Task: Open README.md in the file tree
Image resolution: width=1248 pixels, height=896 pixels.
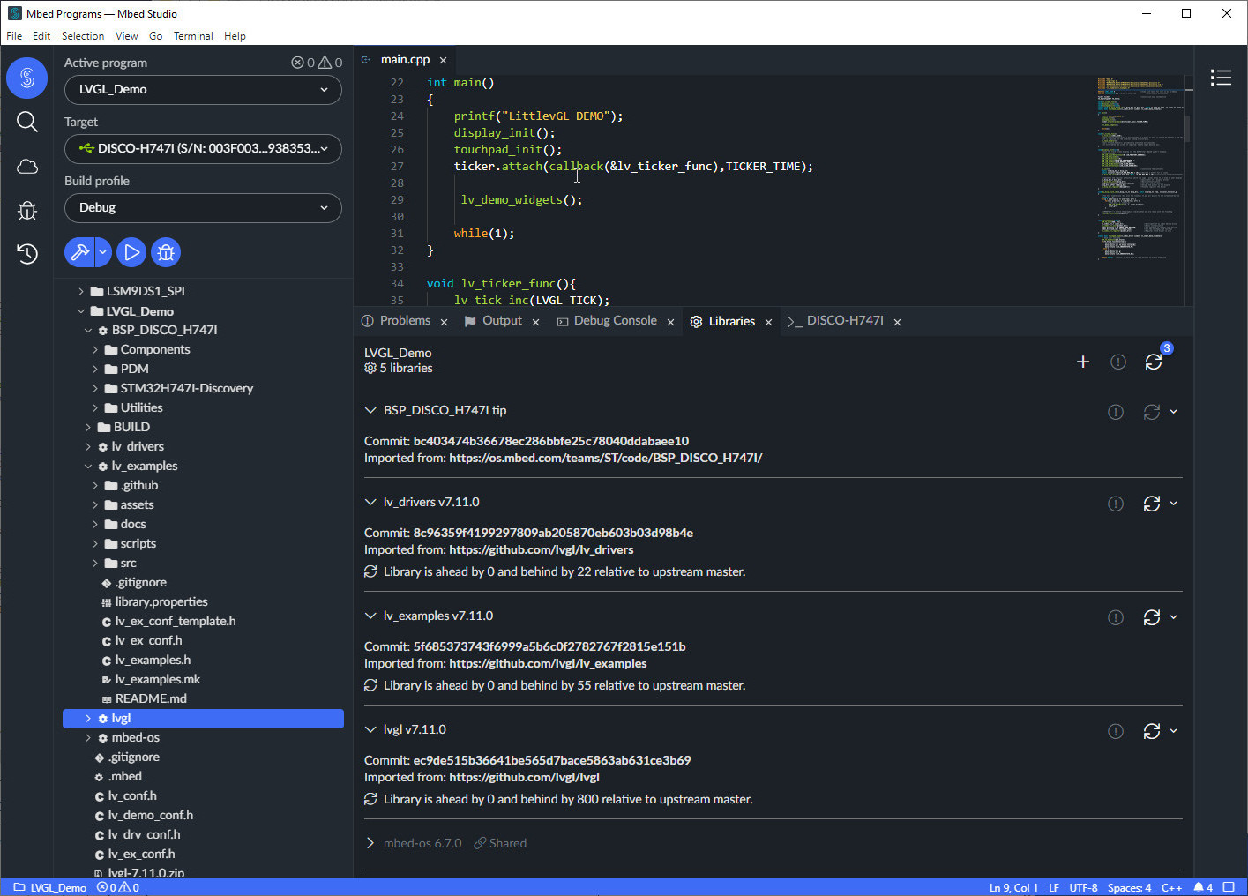Action: tap(150, 698)
